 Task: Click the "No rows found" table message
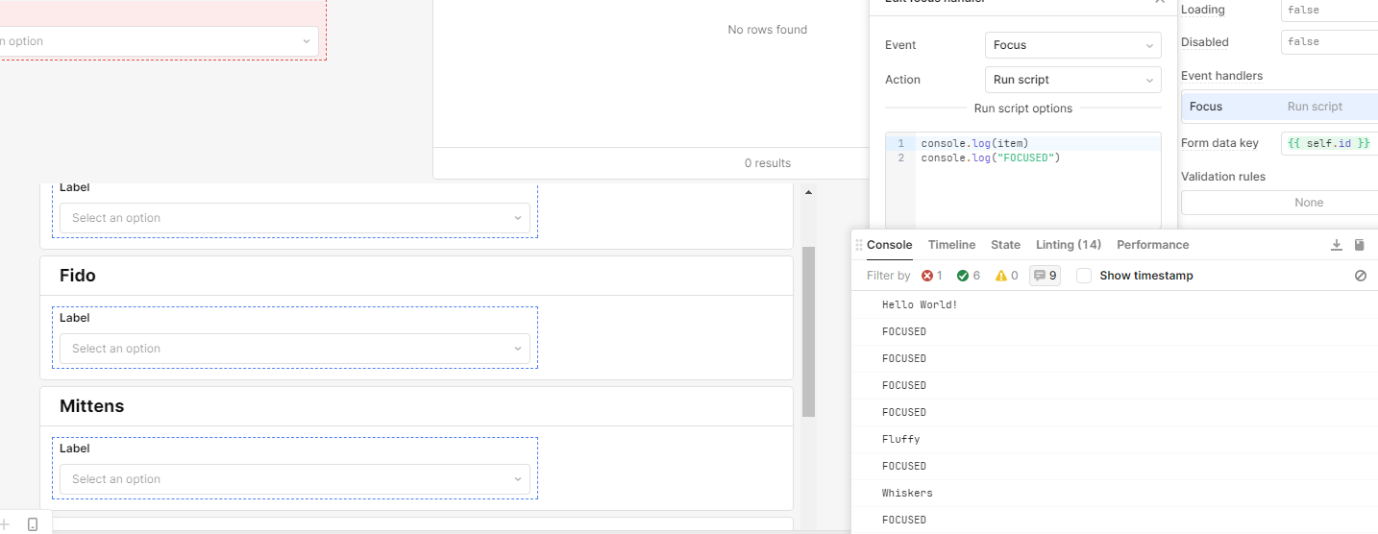pyautogui.click(x=767, y=30)
